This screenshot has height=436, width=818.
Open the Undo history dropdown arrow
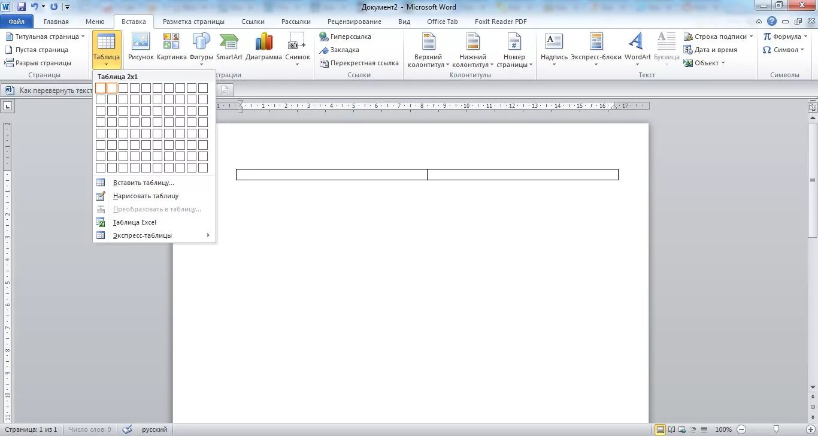tap(43, 7)
